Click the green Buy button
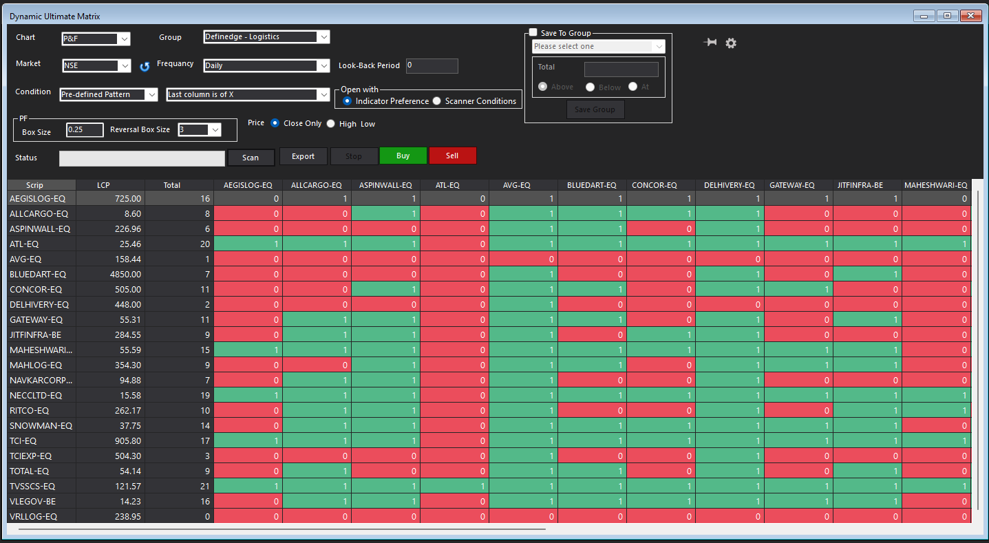This screenshot has height=543, width=989. pos(403,156)
